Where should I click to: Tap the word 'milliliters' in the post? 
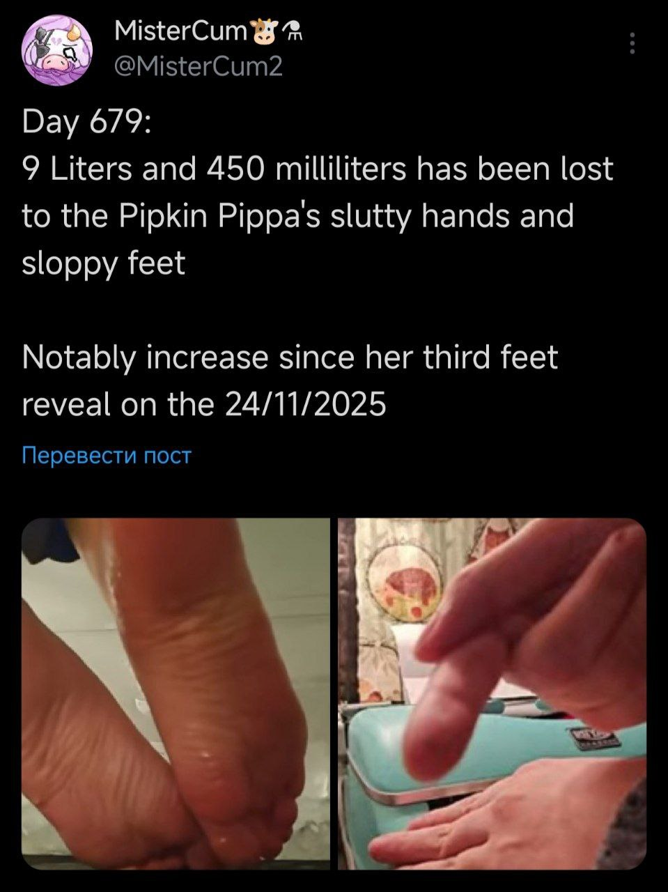[x=341, y=169]
